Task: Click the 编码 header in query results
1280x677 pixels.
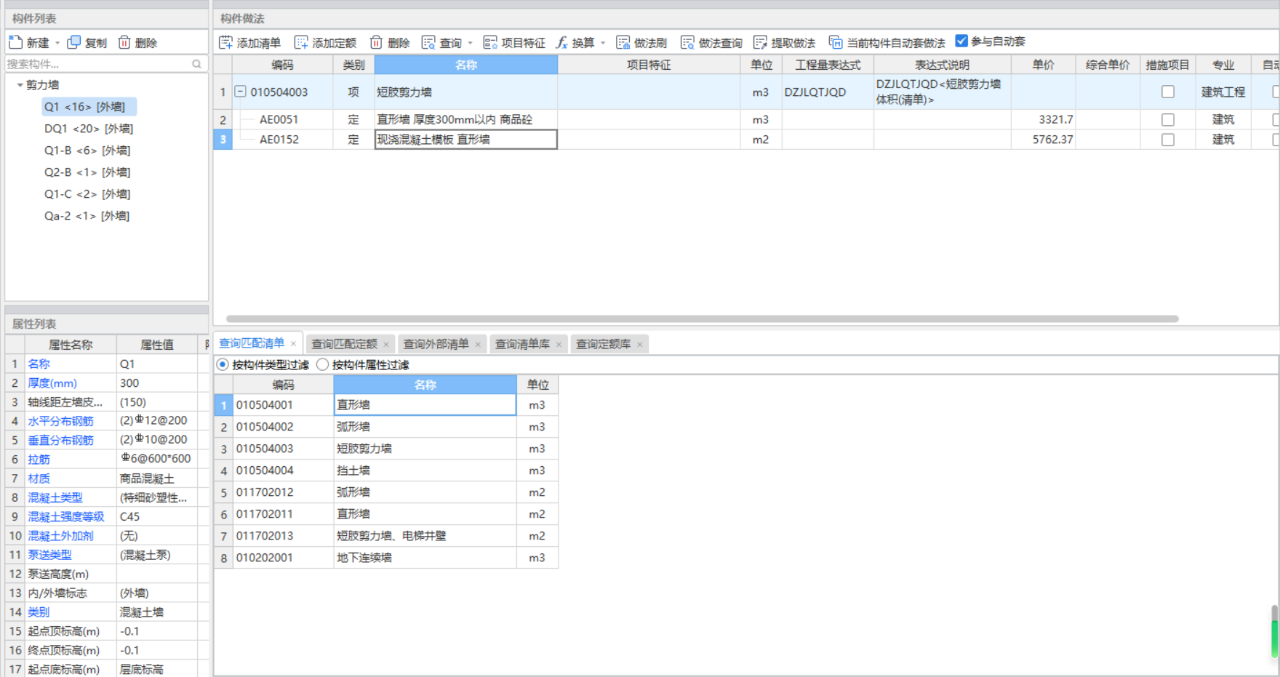Action: [x=283, y=385]
